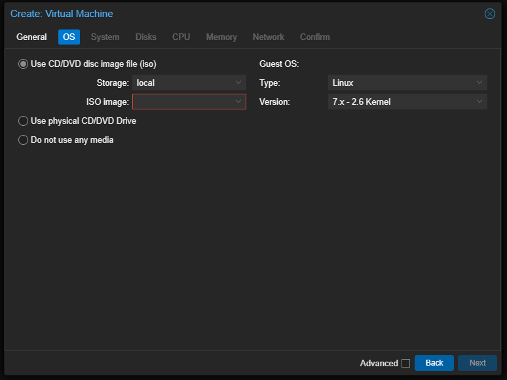507x380 pixels.
Task: Go to the Disks tab
Action: tap(146, 37)
